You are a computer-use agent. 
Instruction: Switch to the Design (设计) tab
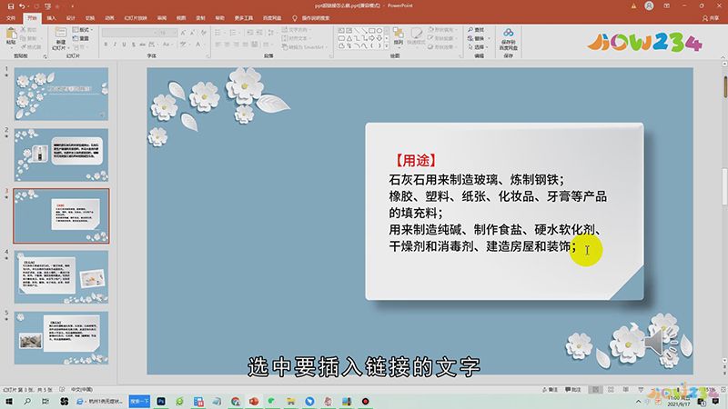tap(71, 18)
